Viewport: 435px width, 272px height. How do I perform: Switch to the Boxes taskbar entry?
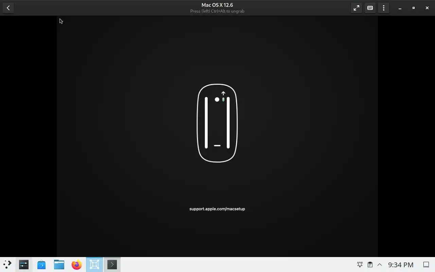[94, 265]
